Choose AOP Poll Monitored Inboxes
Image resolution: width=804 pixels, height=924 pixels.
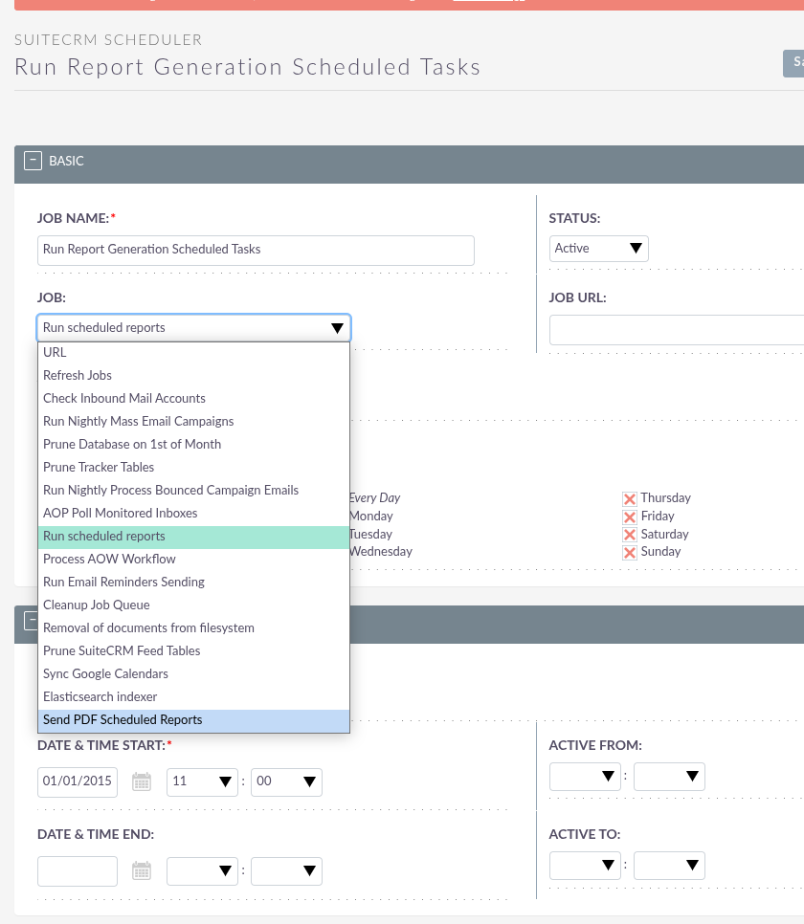(x=193, y=514)
